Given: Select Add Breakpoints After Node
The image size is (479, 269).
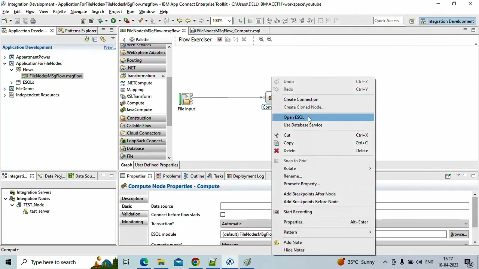Looking at the screenshot, I should click(x=323, y=194).
